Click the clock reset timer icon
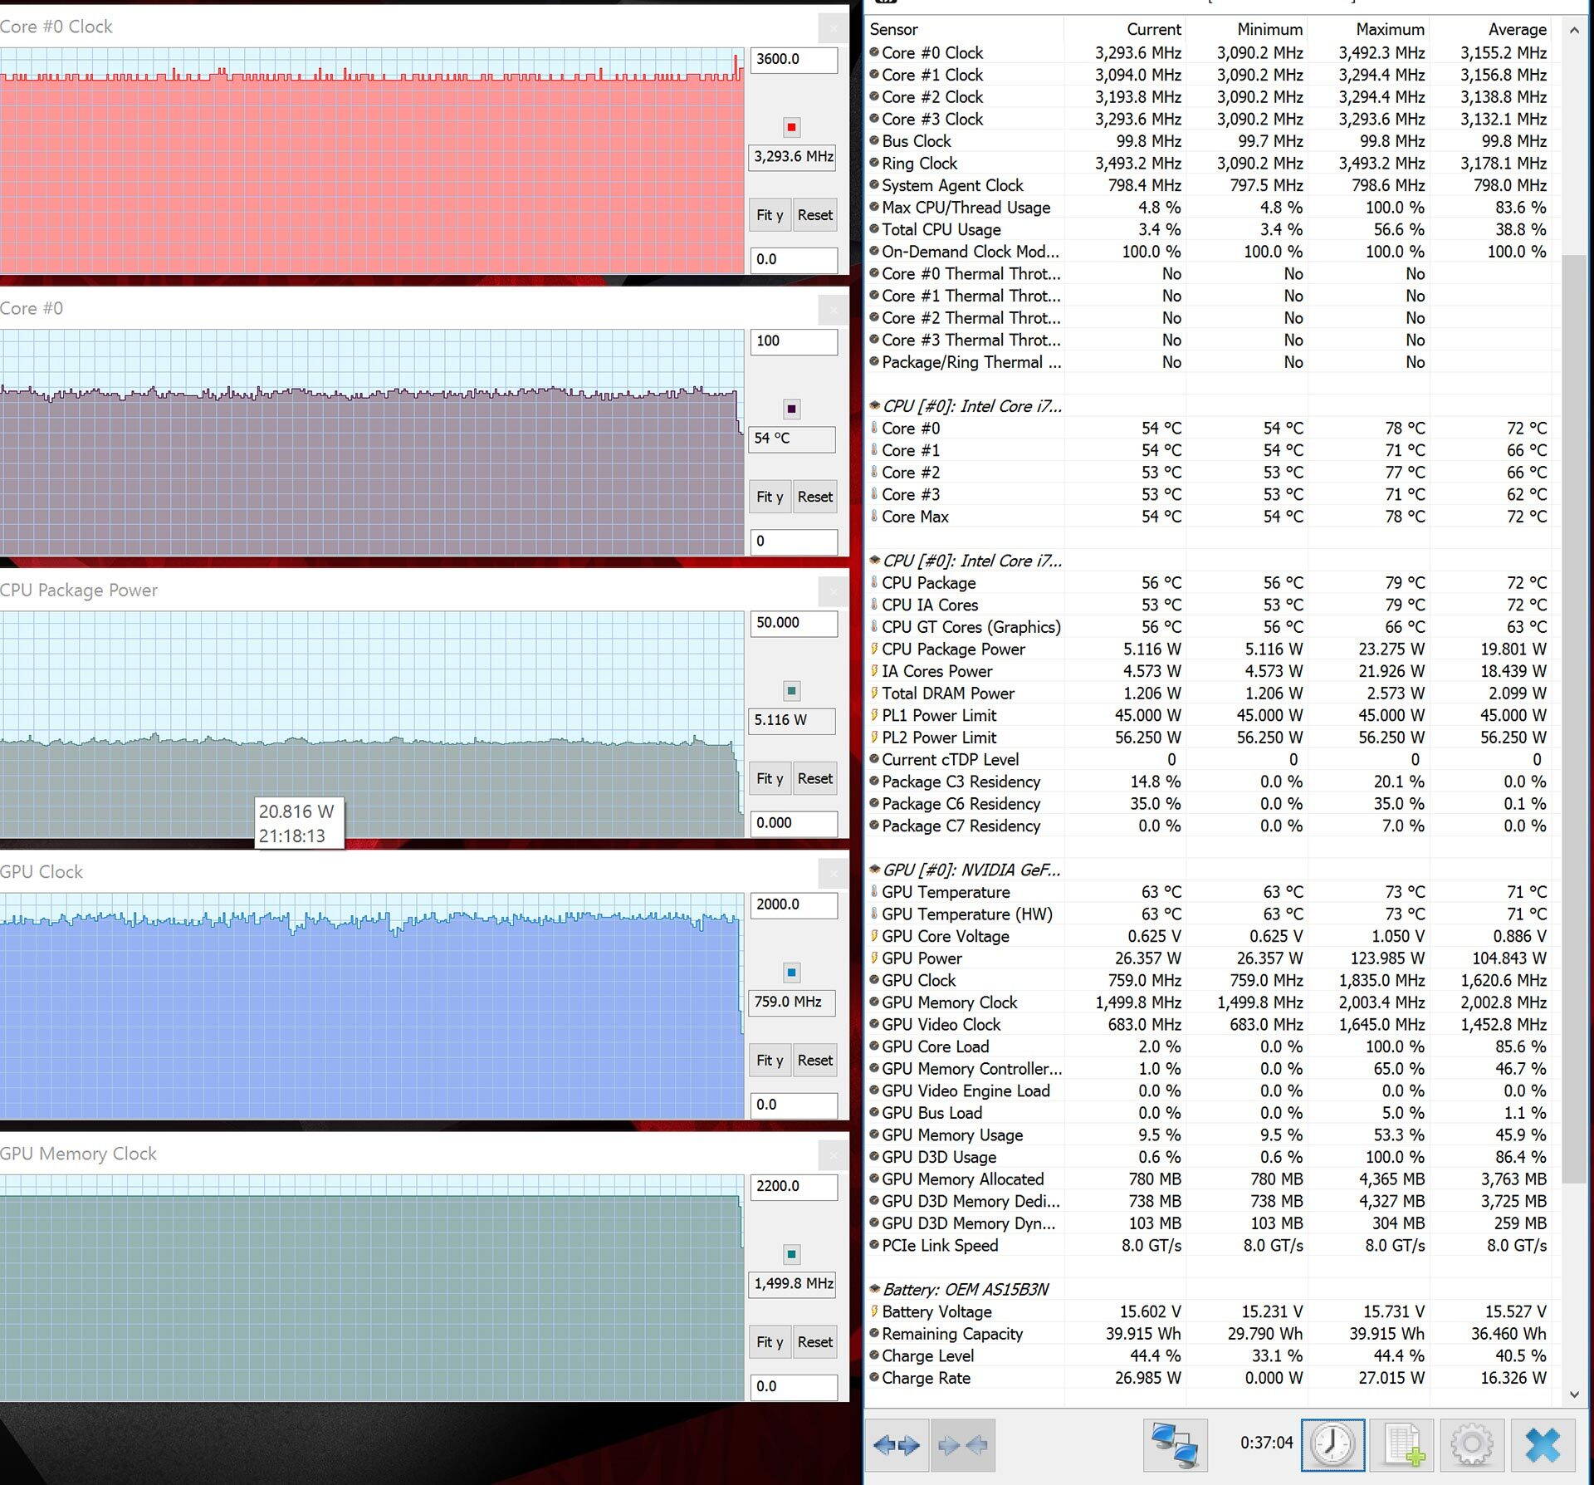Viewport: 1594px width, 1485px height. tap(1332, 1445)
